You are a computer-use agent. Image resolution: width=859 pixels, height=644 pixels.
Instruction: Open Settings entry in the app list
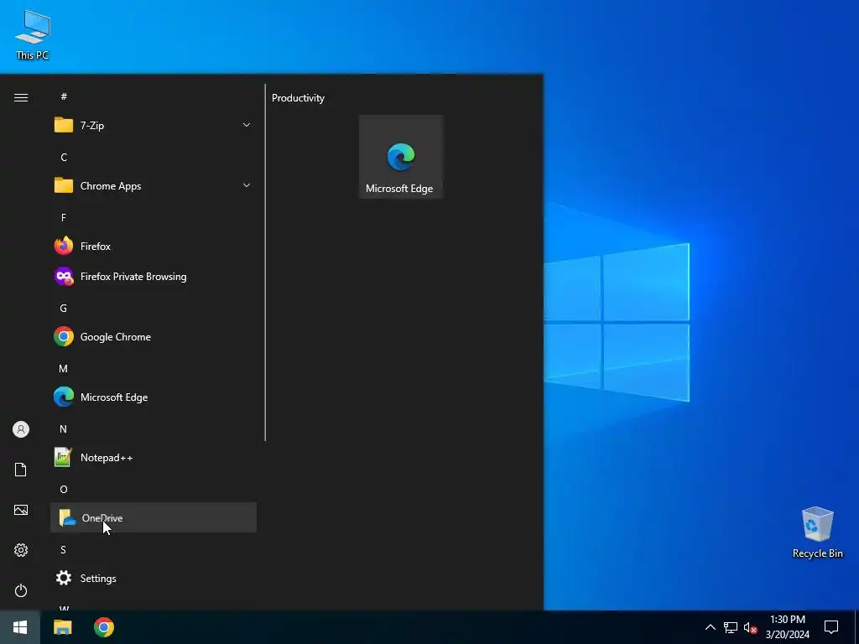(154, 579)
